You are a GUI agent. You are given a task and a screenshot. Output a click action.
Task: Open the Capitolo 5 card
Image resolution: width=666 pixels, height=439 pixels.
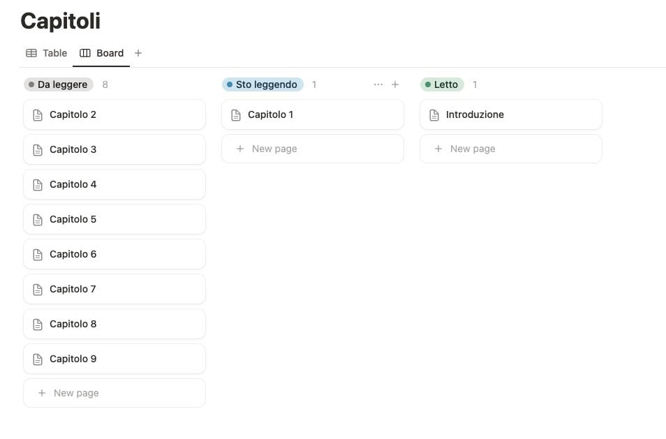coord(114,219)
